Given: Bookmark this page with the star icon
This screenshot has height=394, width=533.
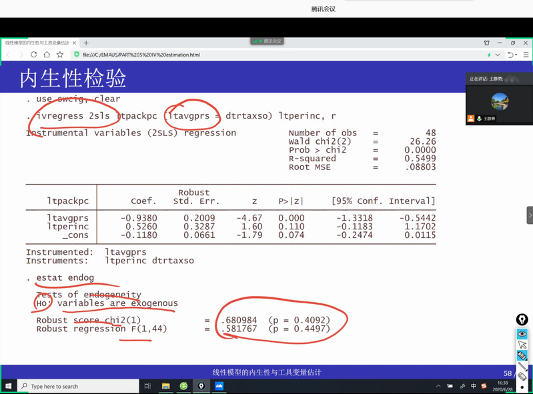Looking at the screenshot, I should (x=60, y=55).
